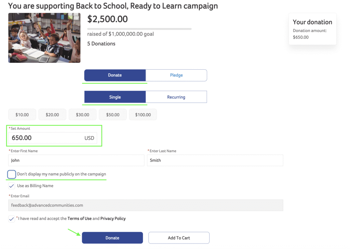Click the Add To Cart button
The height and width of the screenshot is (249, 350).
pos(179,238)
